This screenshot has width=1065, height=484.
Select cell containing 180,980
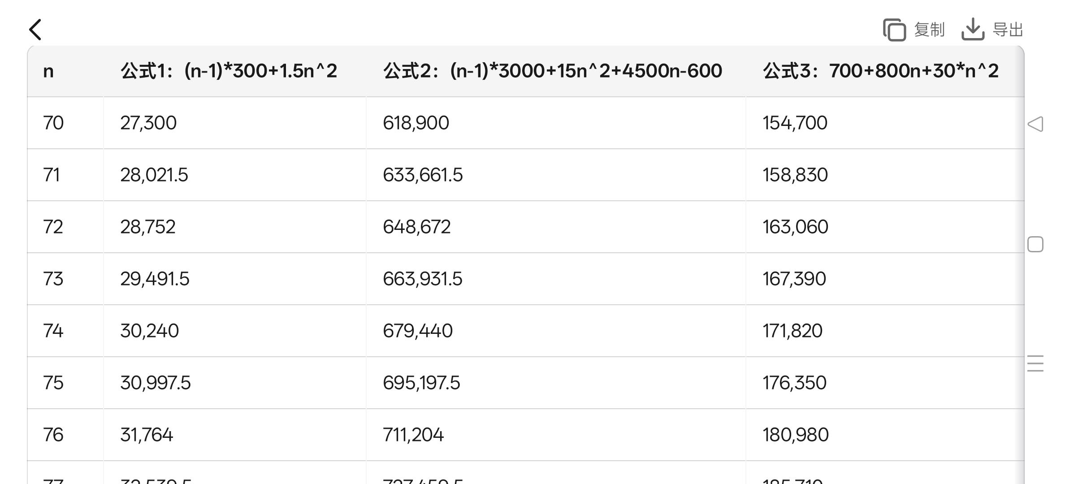(796, 435)
